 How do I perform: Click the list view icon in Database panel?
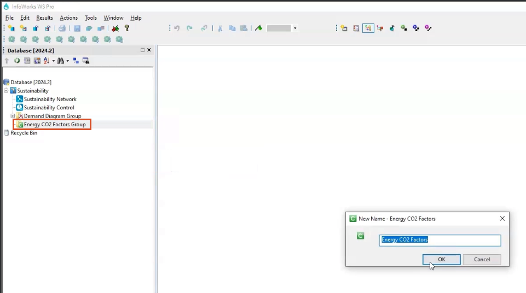27,61
